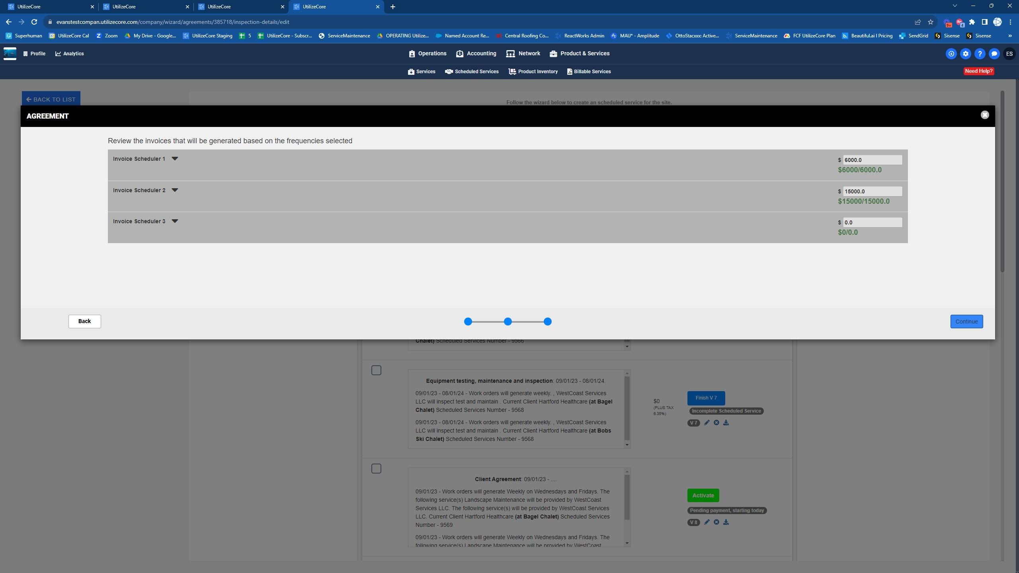
Task: Expand Invoice Scheduler 1 arrow
Action: tap(174, 159)
